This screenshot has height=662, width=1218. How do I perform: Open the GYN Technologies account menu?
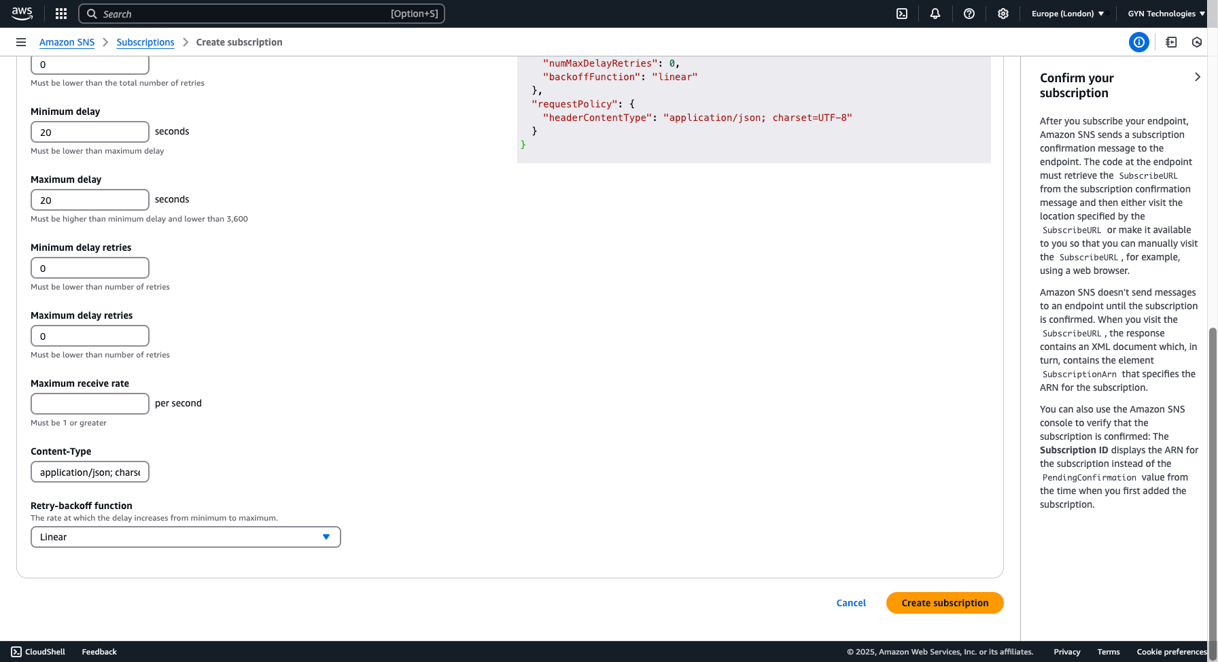(1166, 14)
